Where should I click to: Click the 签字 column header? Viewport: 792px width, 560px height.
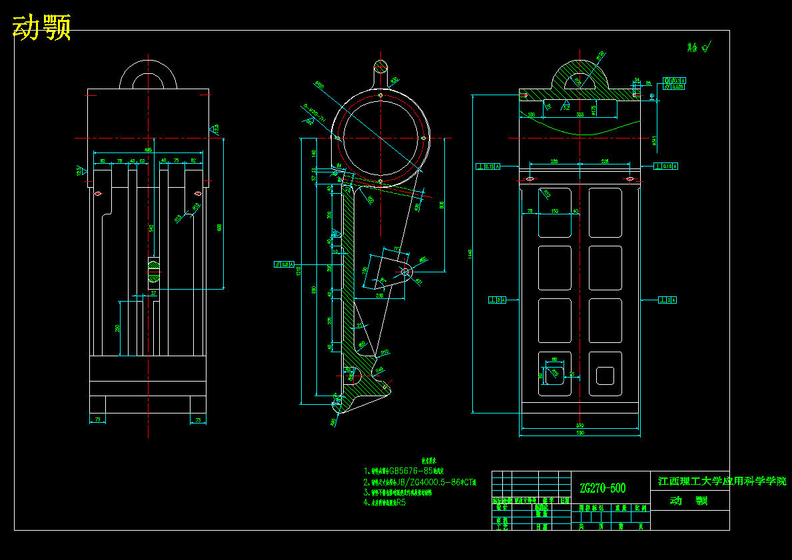coord(548,501)
